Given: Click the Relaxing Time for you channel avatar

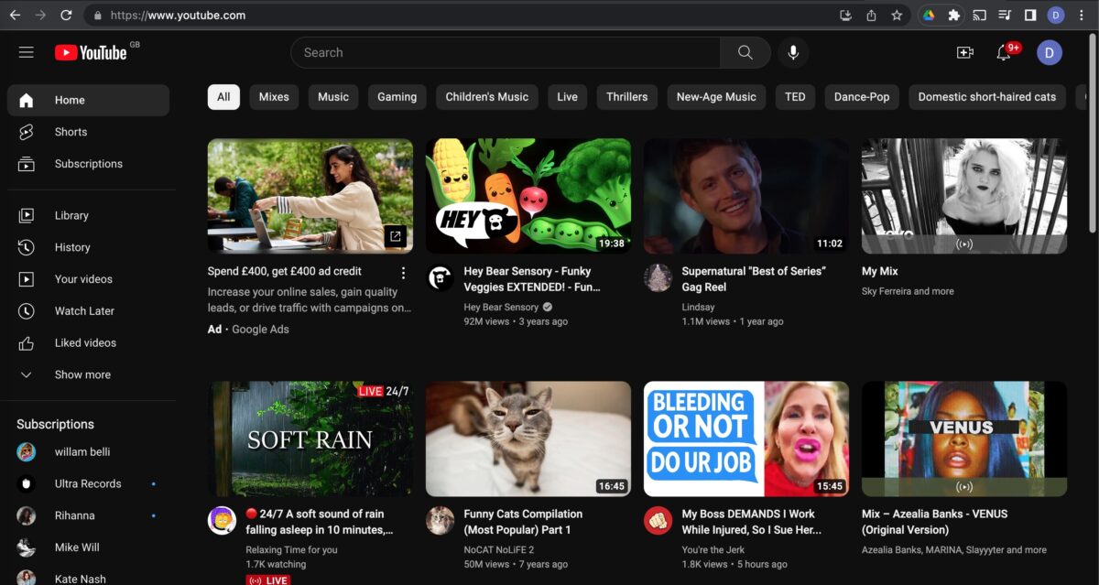Looking at the screenshot, I should (x=223, y=520).
